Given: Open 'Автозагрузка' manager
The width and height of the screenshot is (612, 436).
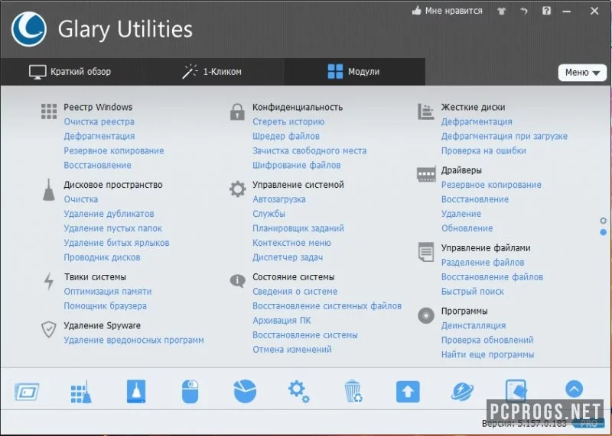Looking at the screenshot, I should [279, 199].
